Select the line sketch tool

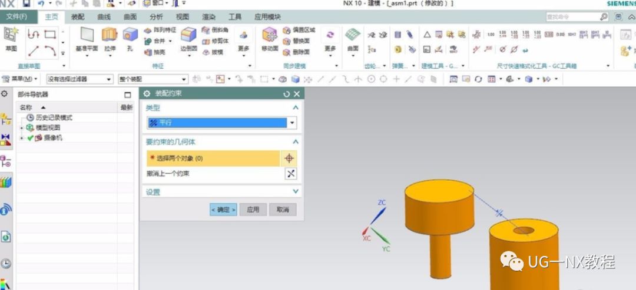point(34,51)
